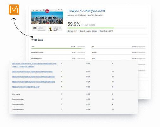
Task: Click 0.33 in the sainsburys row
Action: [x=88, y=63]
